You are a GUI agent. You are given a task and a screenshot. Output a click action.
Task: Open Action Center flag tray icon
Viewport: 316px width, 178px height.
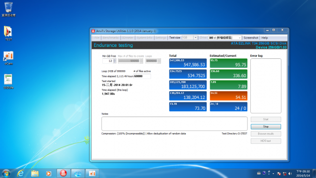point(279,174)
